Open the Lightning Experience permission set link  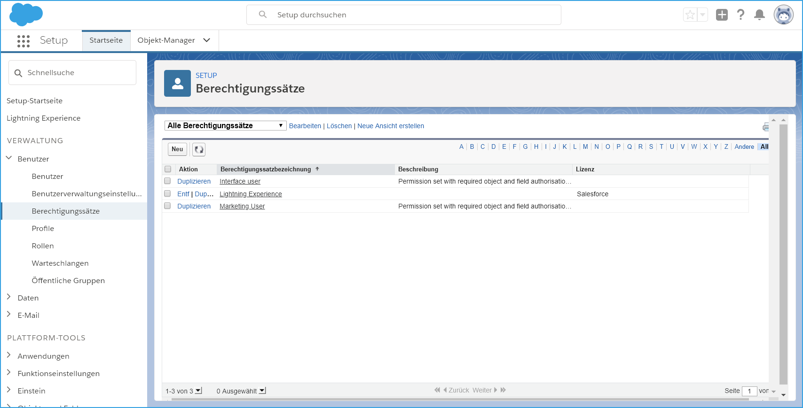(251, 194)
